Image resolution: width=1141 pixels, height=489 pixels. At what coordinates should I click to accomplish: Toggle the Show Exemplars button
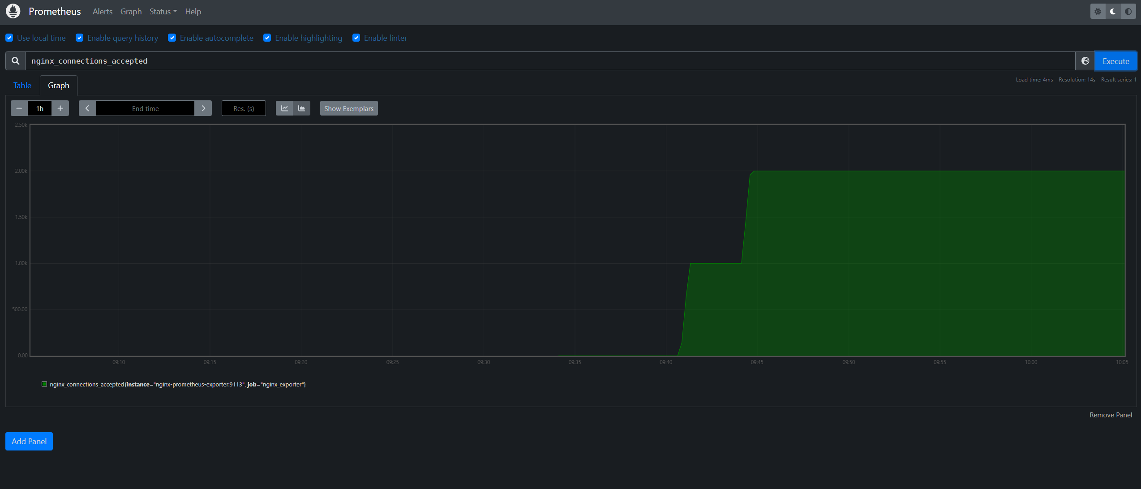[x=348, y=108]
